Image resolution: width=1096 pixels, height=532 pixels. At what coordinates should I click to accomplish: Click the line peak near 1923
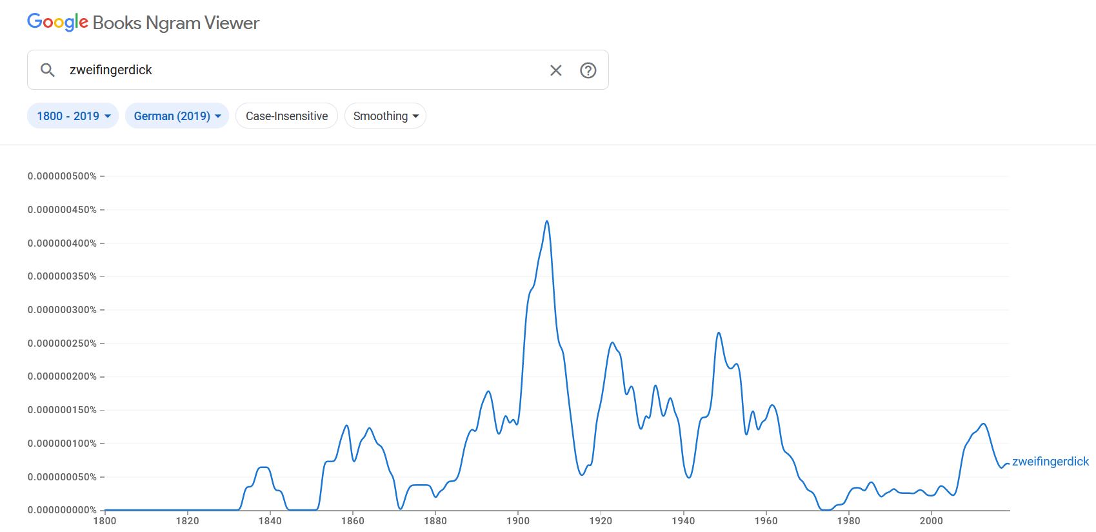click(x=612, y=343)
